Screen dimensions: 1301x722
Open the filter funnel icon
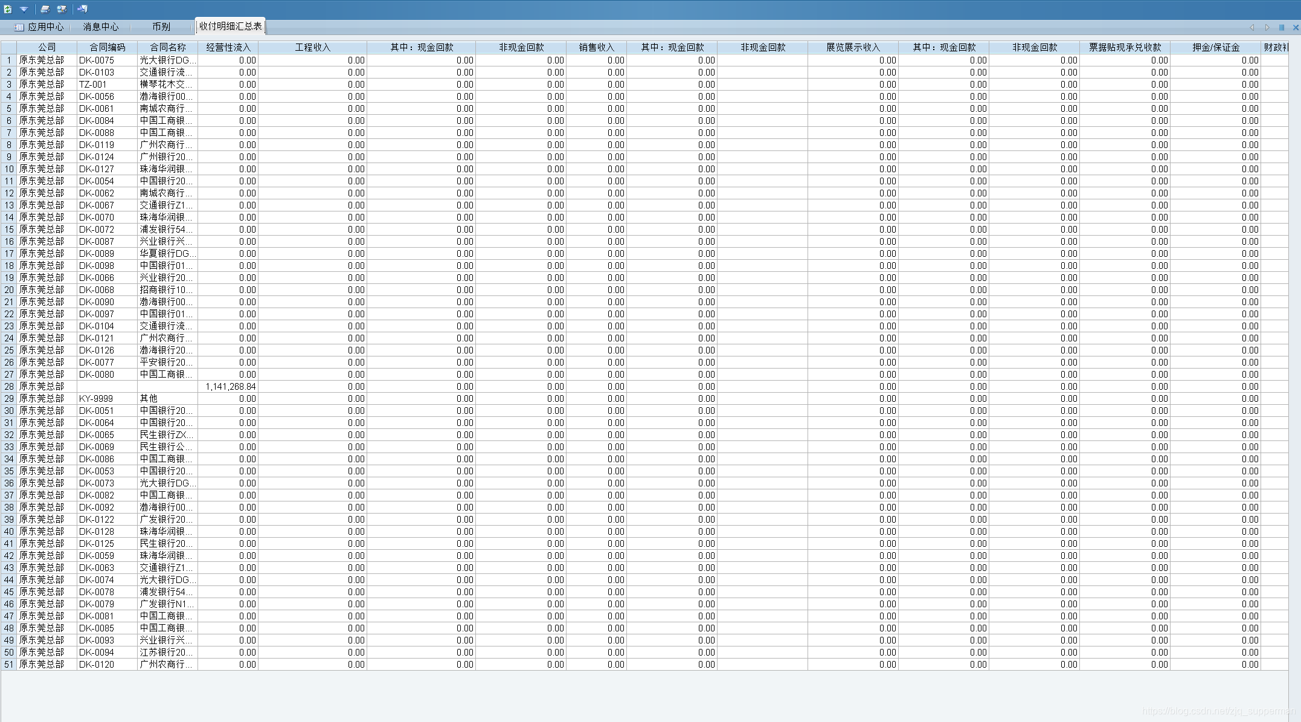point(24,9)
